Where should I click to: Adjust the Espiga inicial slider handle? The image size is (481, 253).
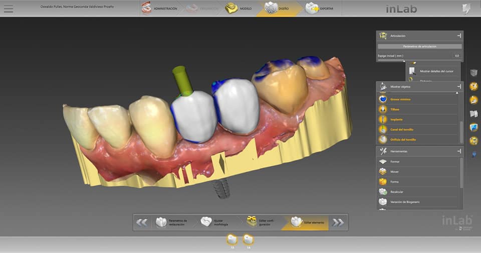click(x=404, y=61)
